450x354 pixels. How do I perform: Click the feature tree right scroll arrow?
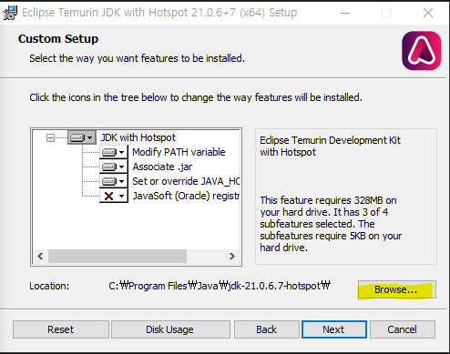pyautogui.click(x=232, y=257)
